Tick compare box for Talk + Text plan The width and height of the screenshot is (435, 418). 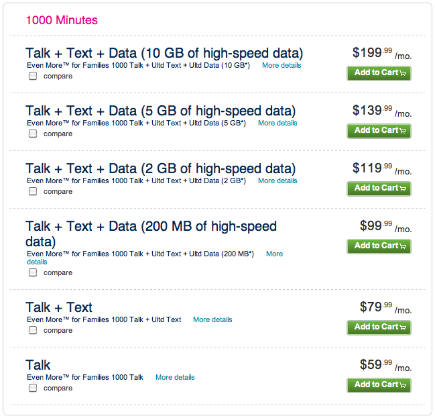33,331
